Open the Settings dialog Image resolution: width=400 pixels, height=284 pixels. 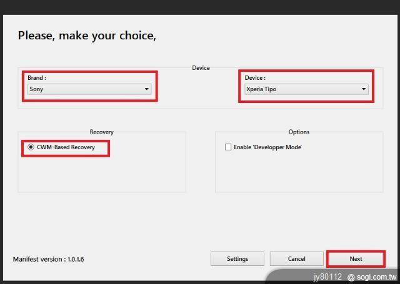click(237, 258)
